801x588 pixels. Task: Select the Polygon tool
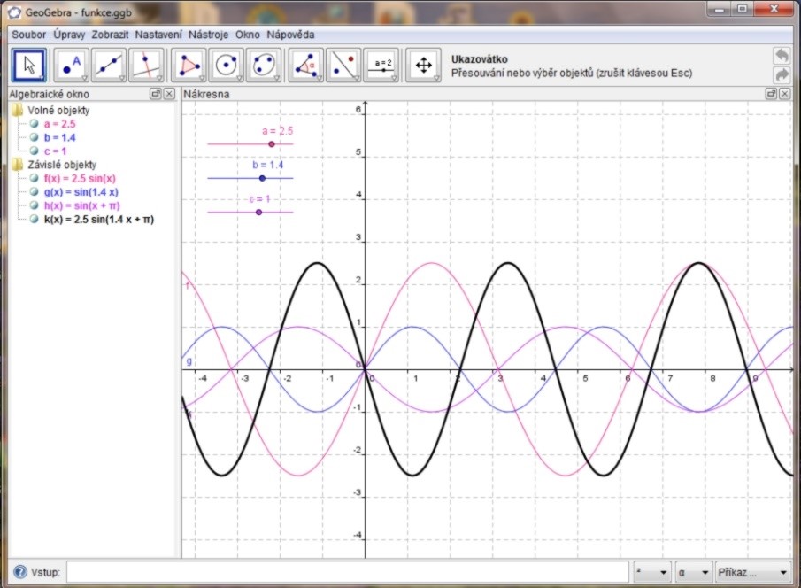coord(189,66)
